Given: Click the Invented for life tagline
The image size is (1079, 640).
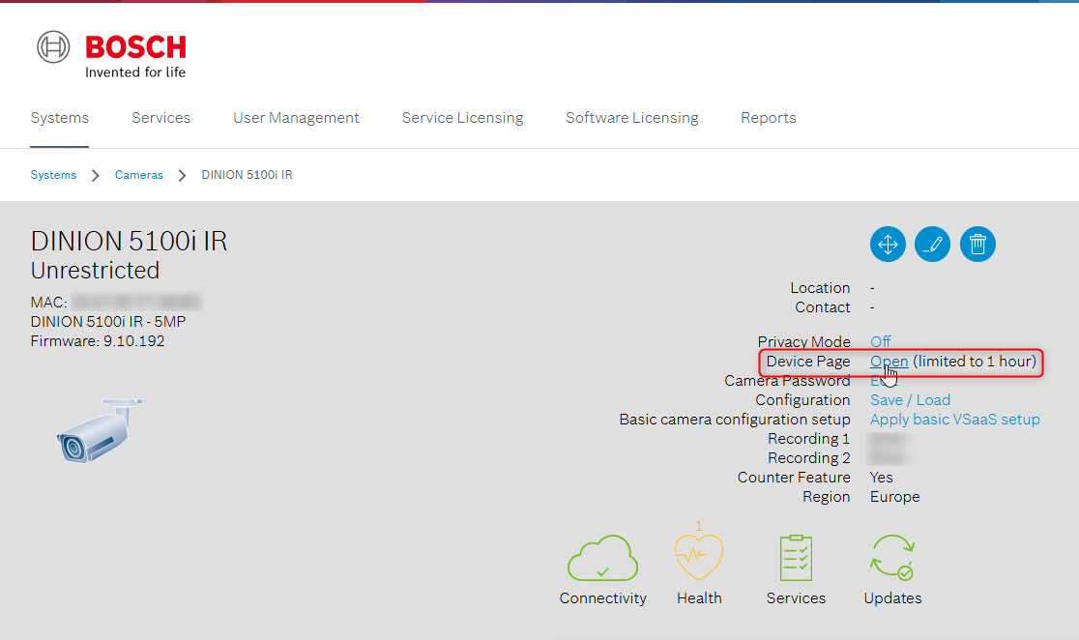Looking at the screenshot, I should pyautogui.click(x=135, y=73).
